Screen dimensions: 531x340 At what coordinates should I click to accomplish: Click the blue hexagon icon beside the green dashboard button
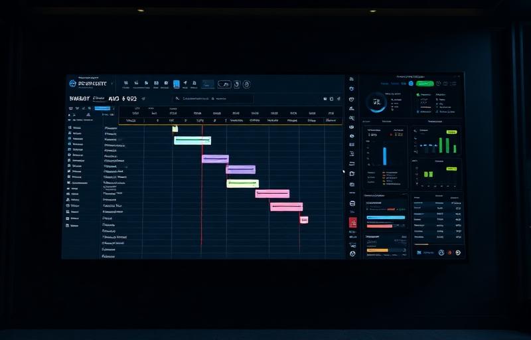(411, 83)
